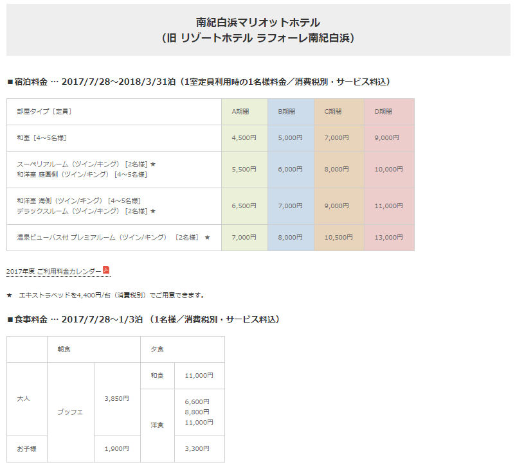The width and height of the screenshot is (515, 467).
Task: Select the 3,850円 adult breakfast price
Action: click(x=116, y=398)
